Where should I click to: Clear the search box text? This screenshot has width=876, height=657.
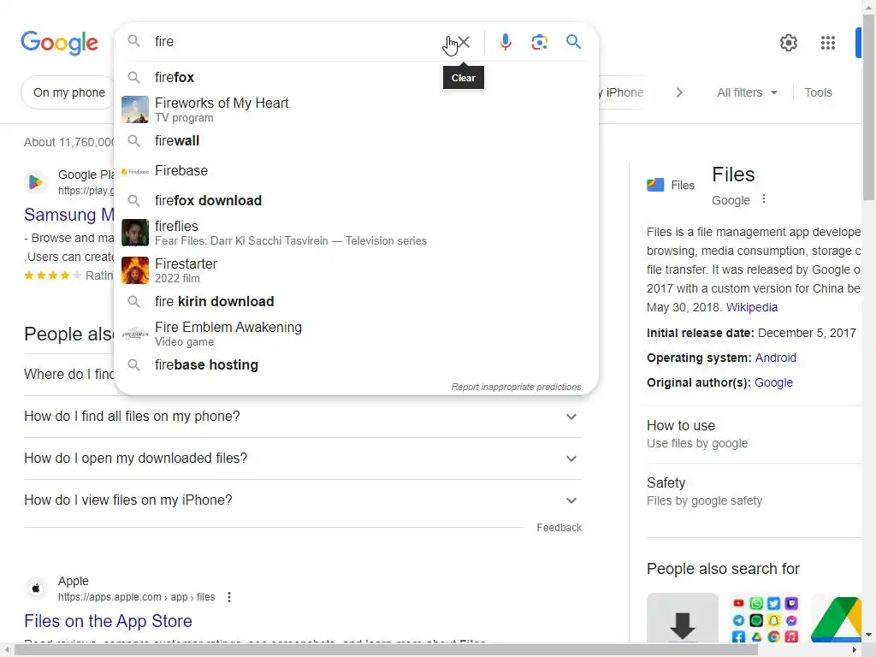[x=463, y=42]
